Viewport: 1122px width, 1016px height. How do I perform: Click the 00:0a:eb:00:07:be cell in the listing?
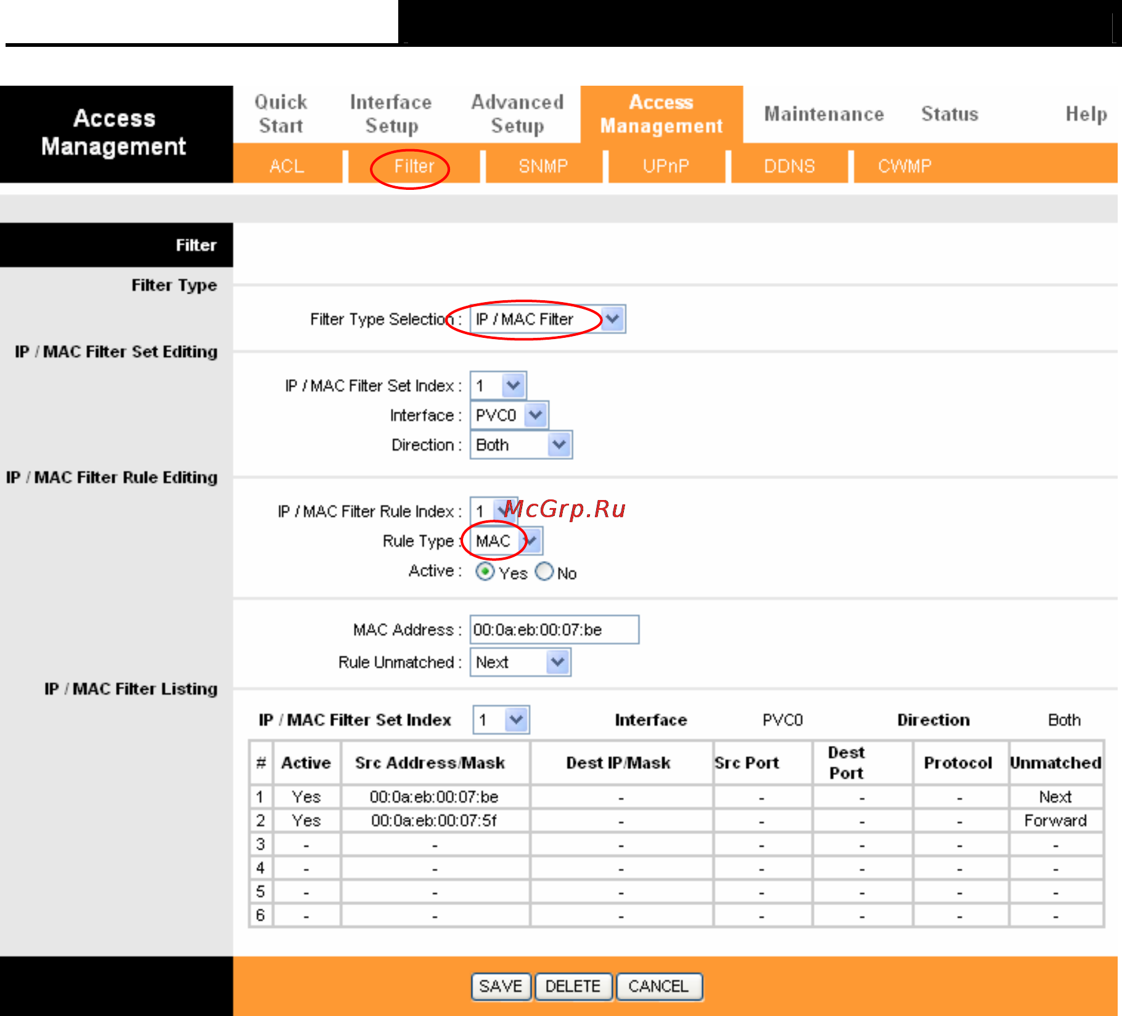click(x=434, y=797)
